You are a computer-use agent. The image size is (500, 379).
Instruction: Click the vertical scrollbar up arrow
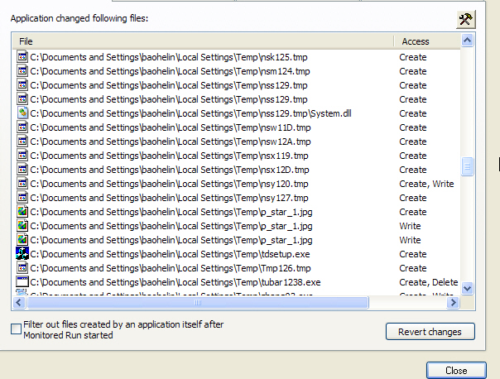pyautogui.click(x=468, y=41)
